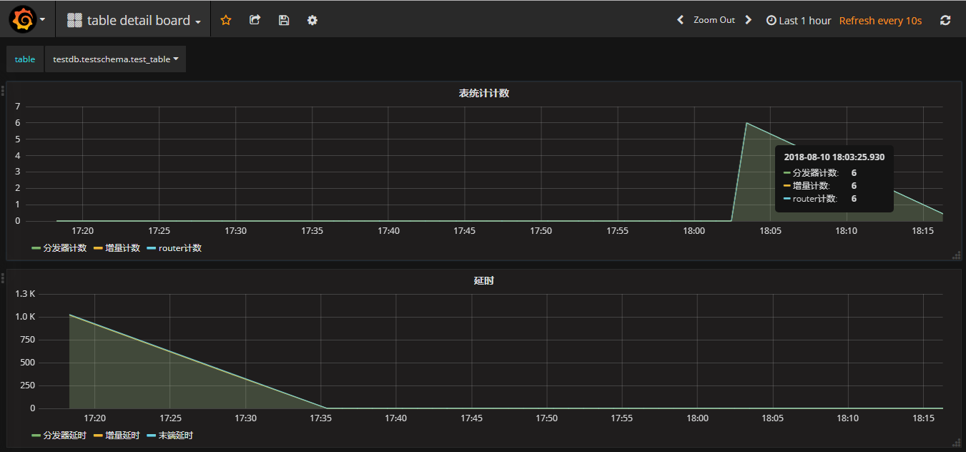Image resolution: width=966 pixels, height=452 pixels.
Task: Open dashboard settings gear icon
Action: pos(312,20)
